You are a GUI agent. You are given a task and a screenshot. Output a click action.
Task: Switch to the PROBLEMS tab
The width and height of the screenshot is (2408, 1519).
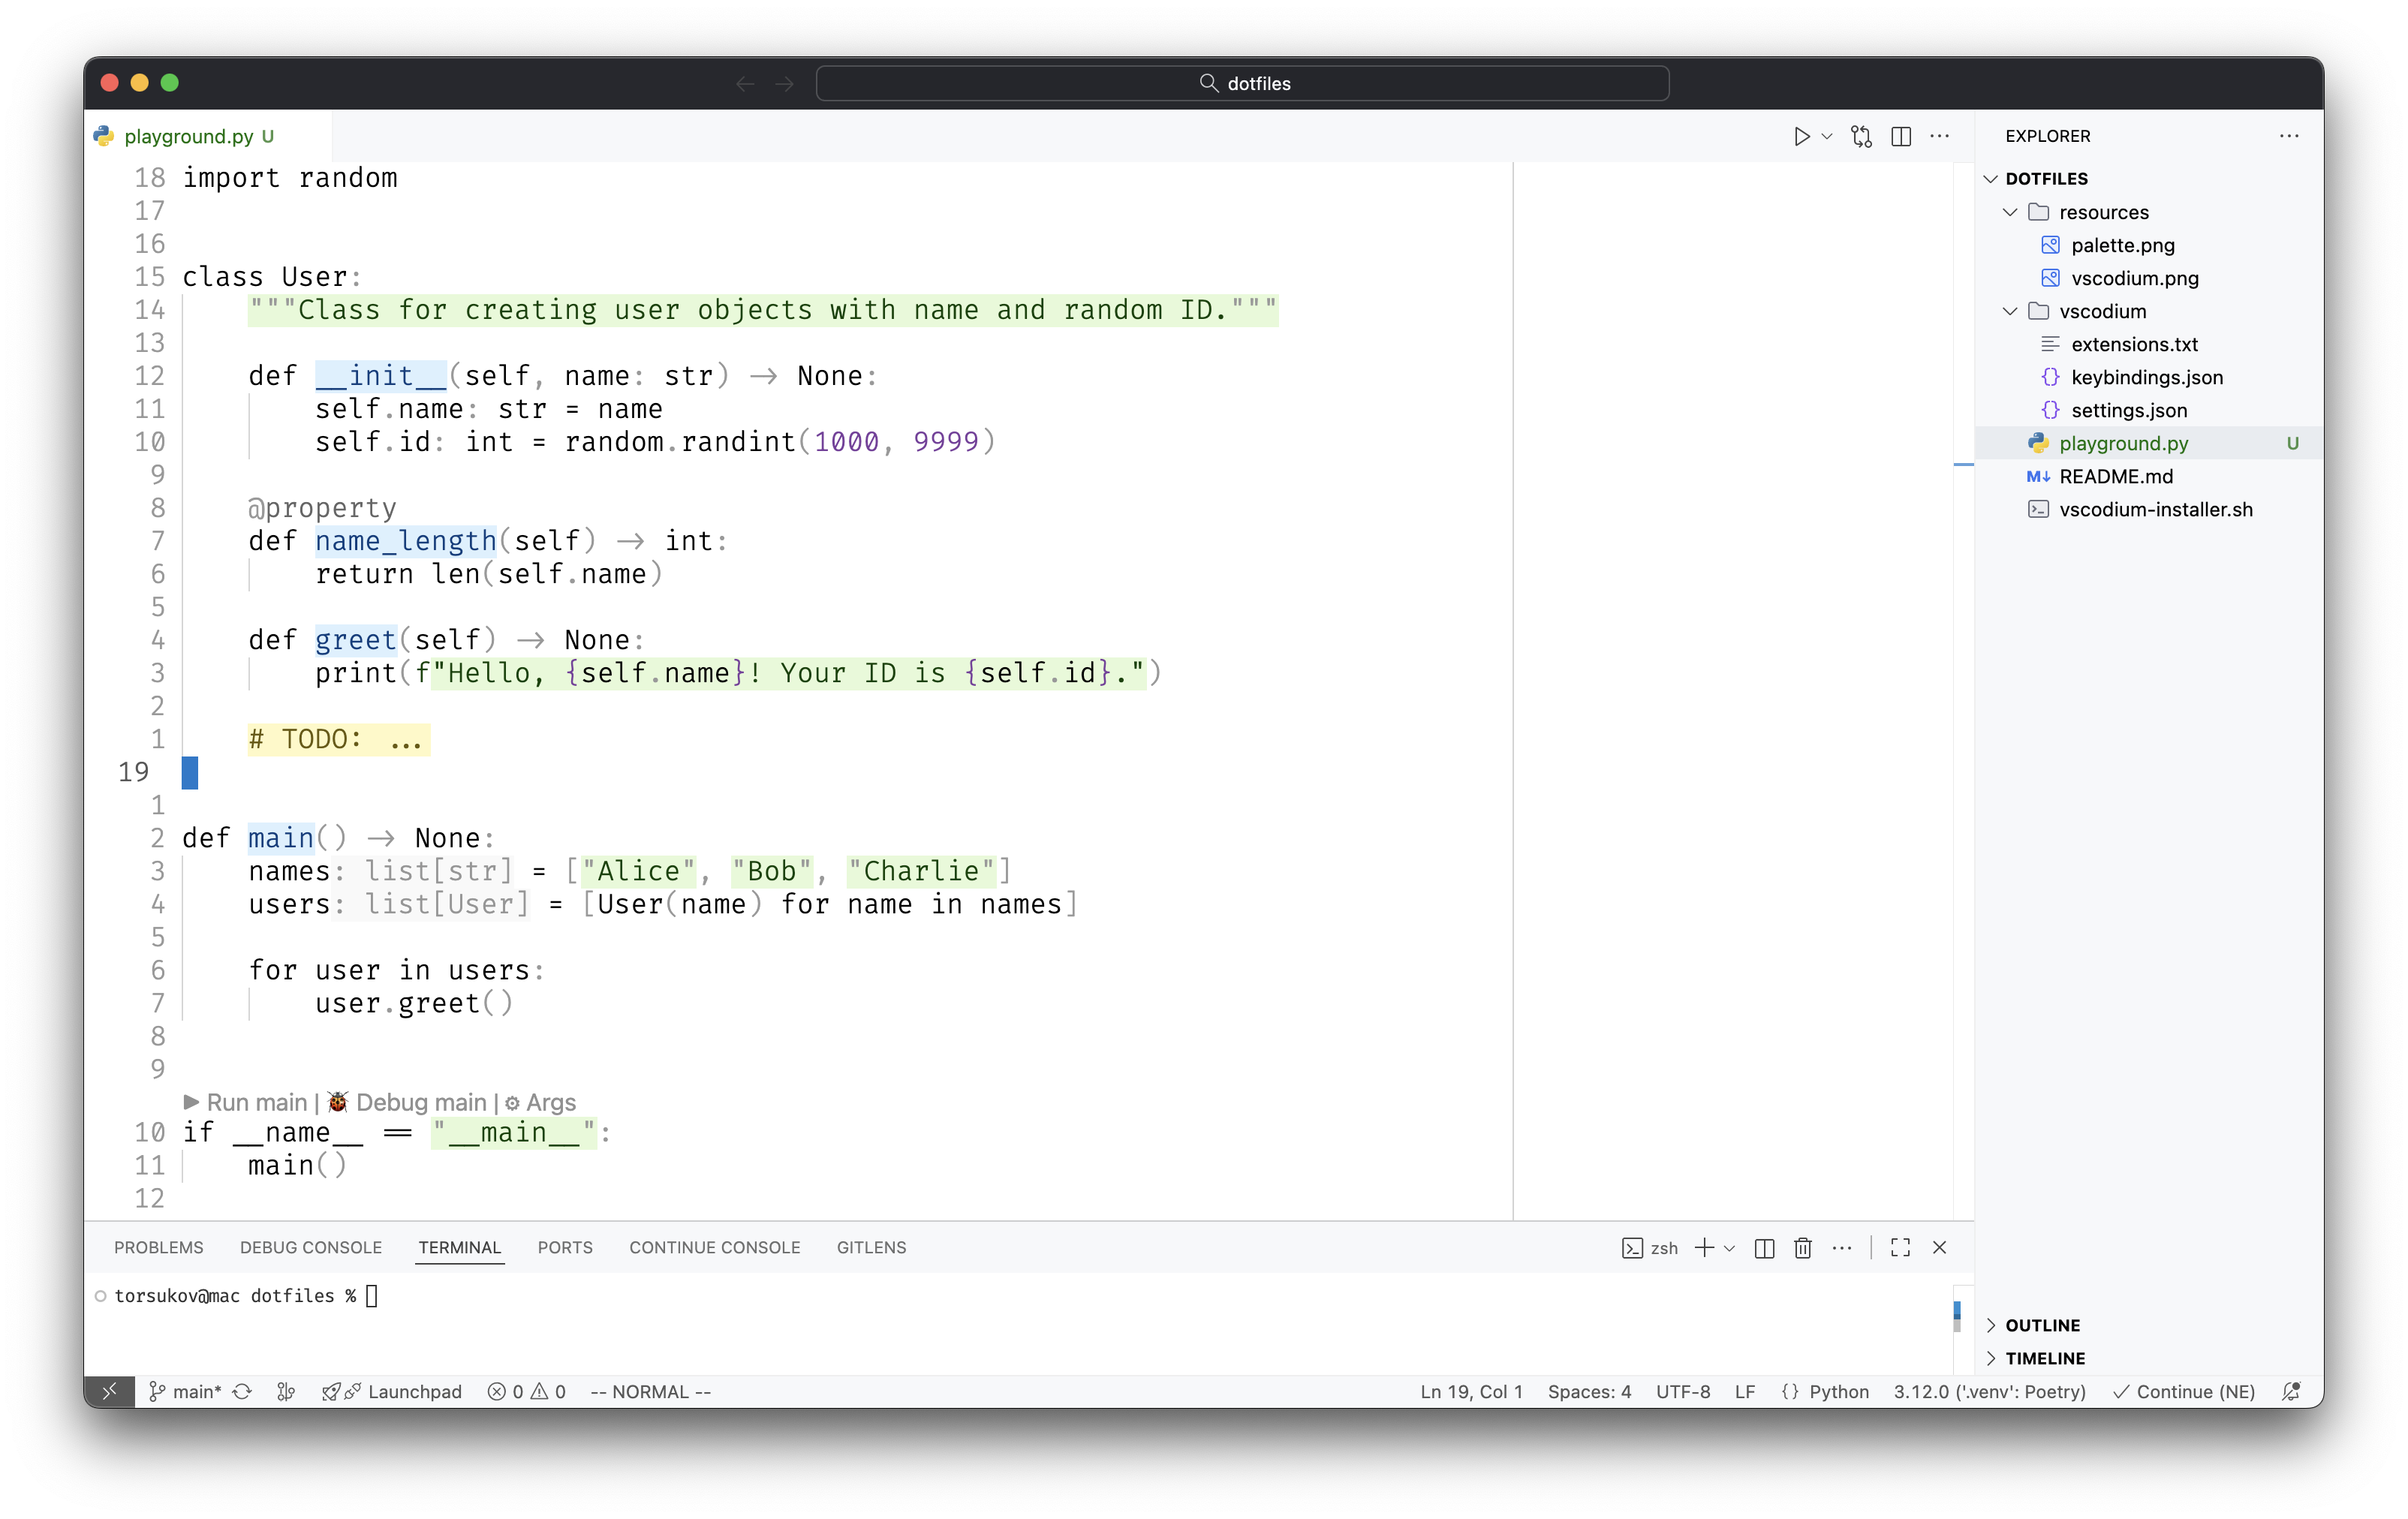[158, 1247]
